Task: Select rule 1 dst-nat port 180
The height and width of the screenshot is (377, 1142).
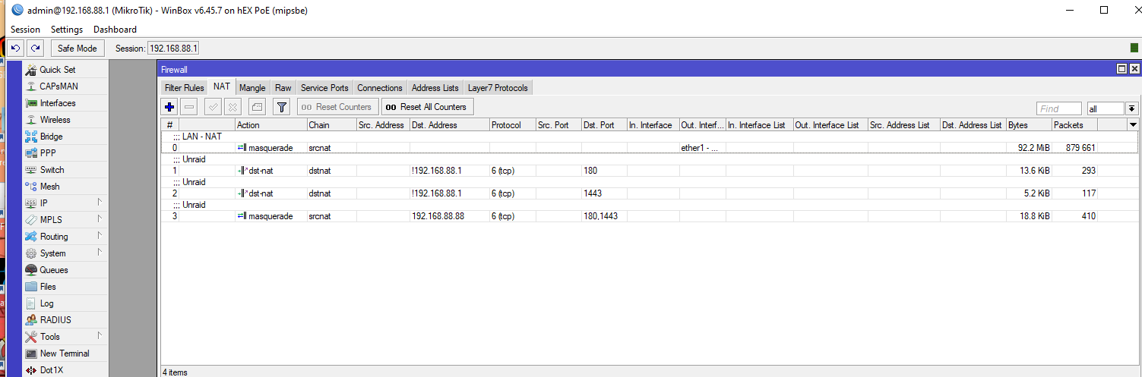Action: pos(650,171)
